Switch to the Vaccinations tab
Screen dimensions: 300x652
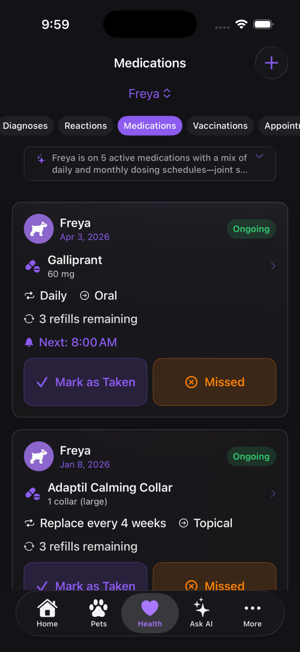click(x=220, y=126)
